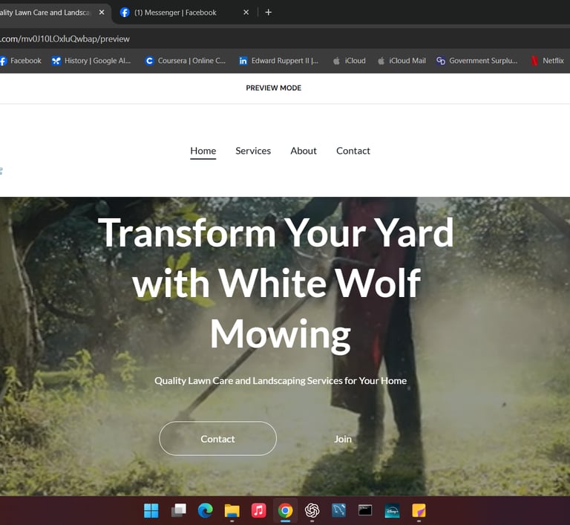Select the Home navigation item
The width and height of the screenshot is (570, 525).
(203, 151)
